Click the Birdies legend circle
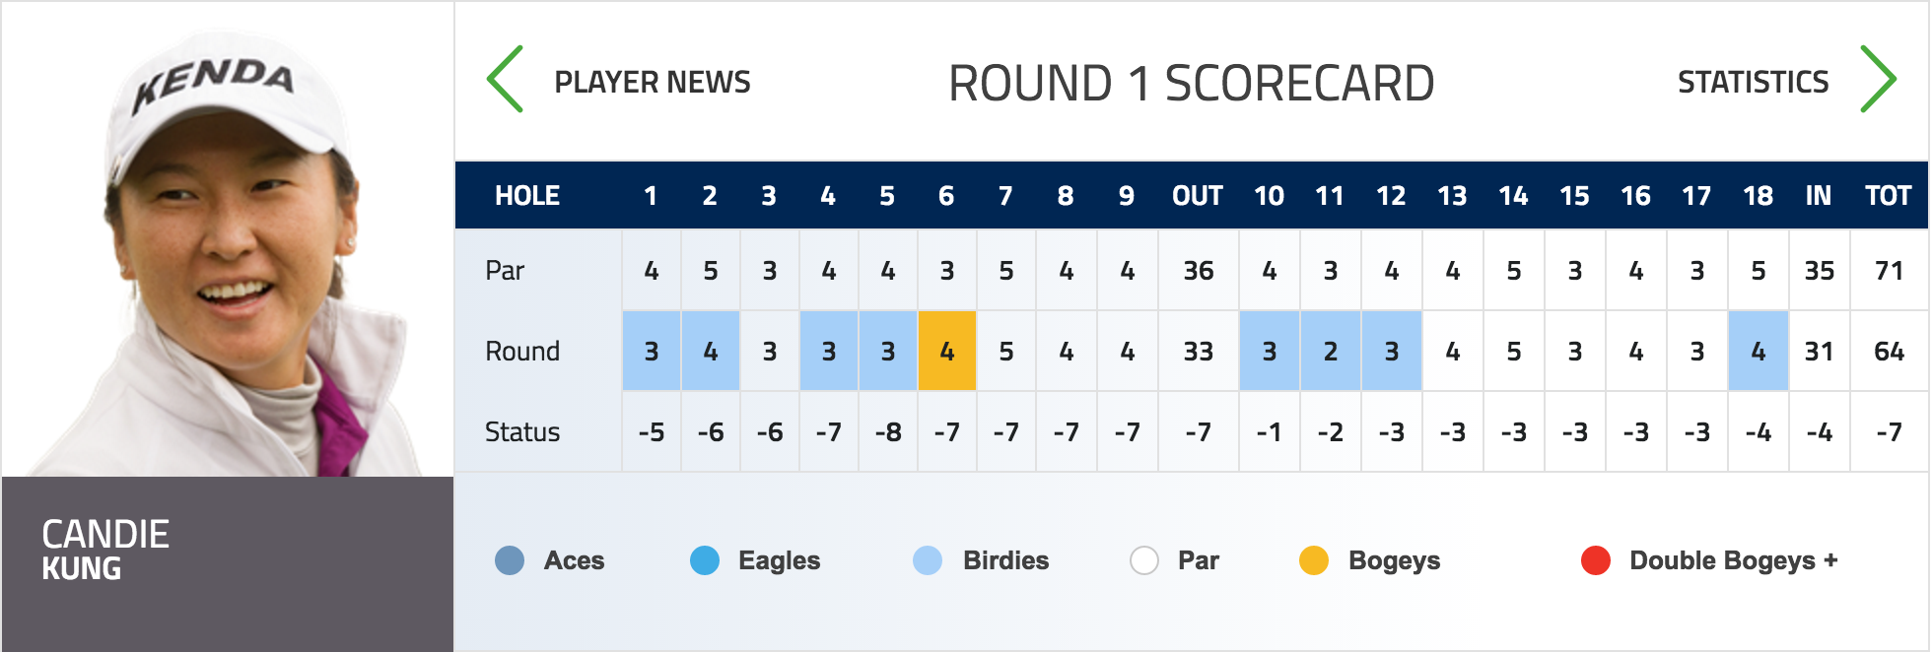The image size is (1932, 652). tap(928, 560)
